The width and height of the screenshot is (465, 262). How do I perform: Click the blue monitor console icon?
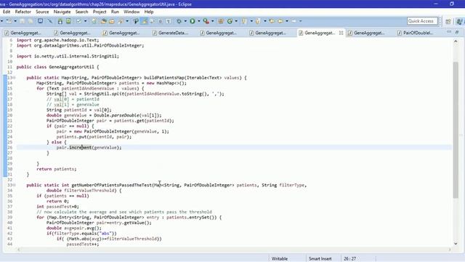point(41,21)
